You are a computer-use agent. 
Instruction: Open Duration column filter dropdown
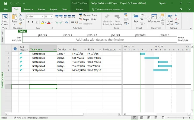[x=70, y=50]
